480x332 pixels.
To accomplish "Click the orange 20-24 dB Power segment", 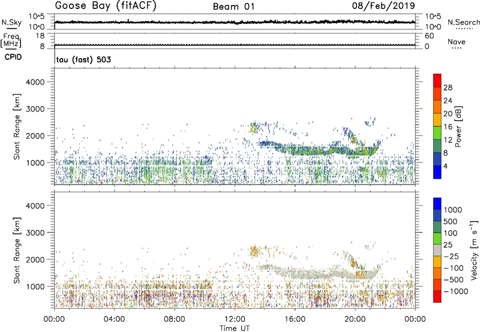I will pyautogui.click(x=437, y=107).
